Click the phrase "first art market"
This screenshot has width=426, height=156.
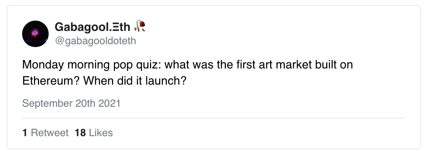point(259,65)
